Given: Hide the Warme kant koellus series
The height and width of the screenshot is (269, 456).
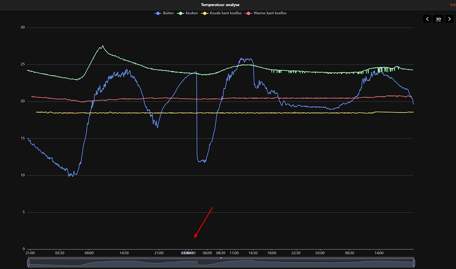Looking at the screenshot, I should 267,13.
